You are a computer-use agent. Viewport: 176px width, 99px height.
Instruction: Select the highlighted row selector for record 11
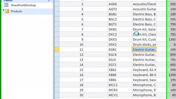tap(57, 50)
